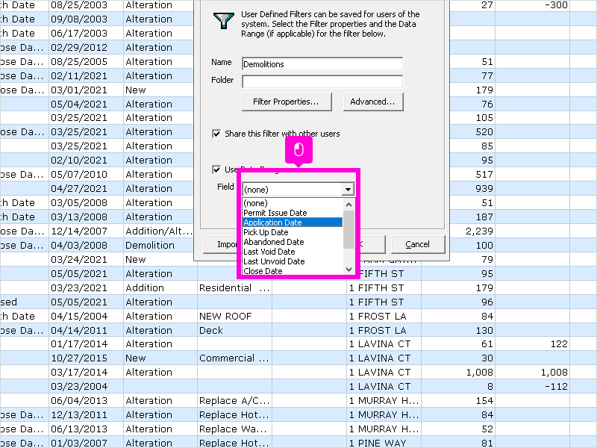Select Abandoned Date option
597x448 pixels.
coord(293,242)
